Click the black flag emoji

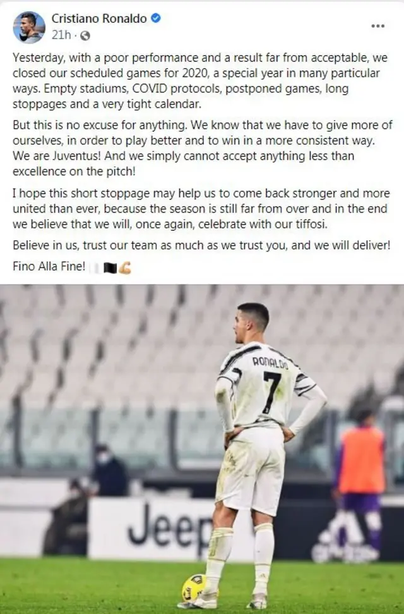coord(110,268)
